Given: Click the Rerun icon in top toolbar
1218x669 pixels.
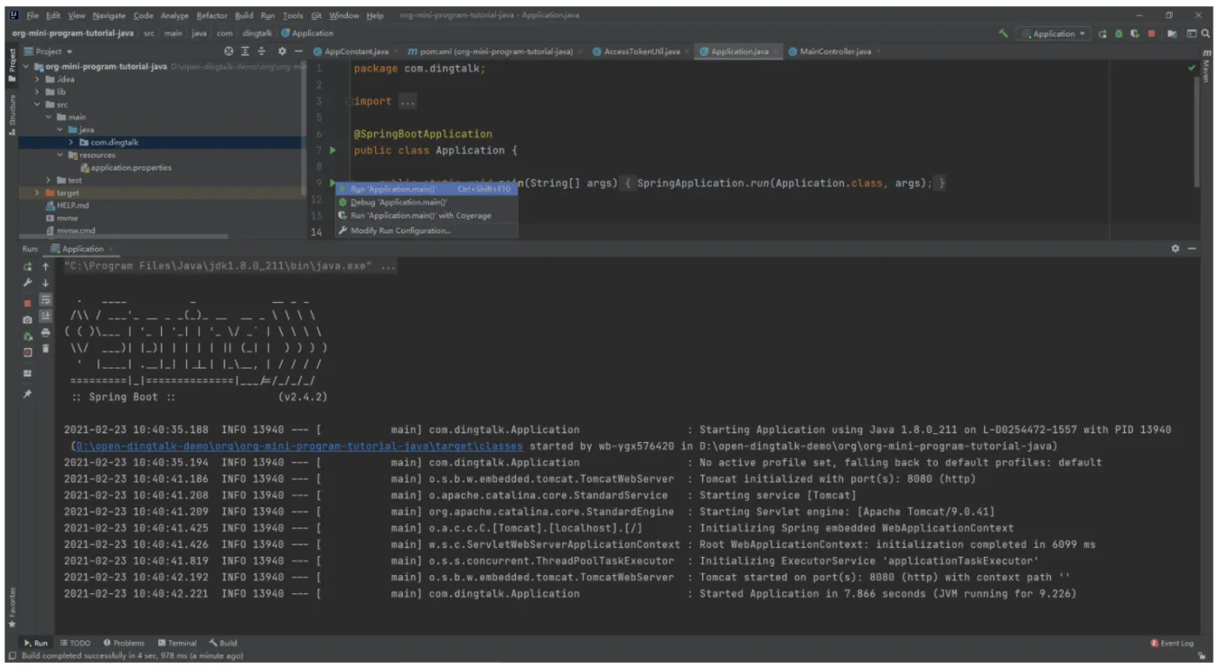Looking at the screenshot, I should pos(1103,33).
